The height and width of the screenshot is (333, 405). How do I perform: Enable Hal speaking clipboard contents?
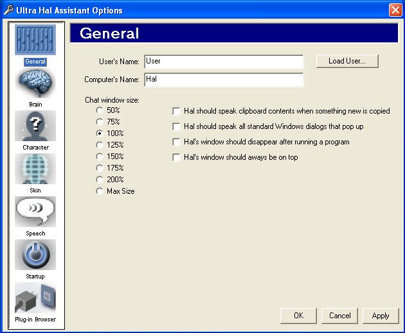[x=176, y=111]
